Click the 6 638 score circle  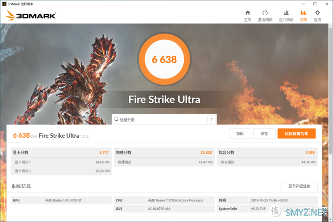164,59
